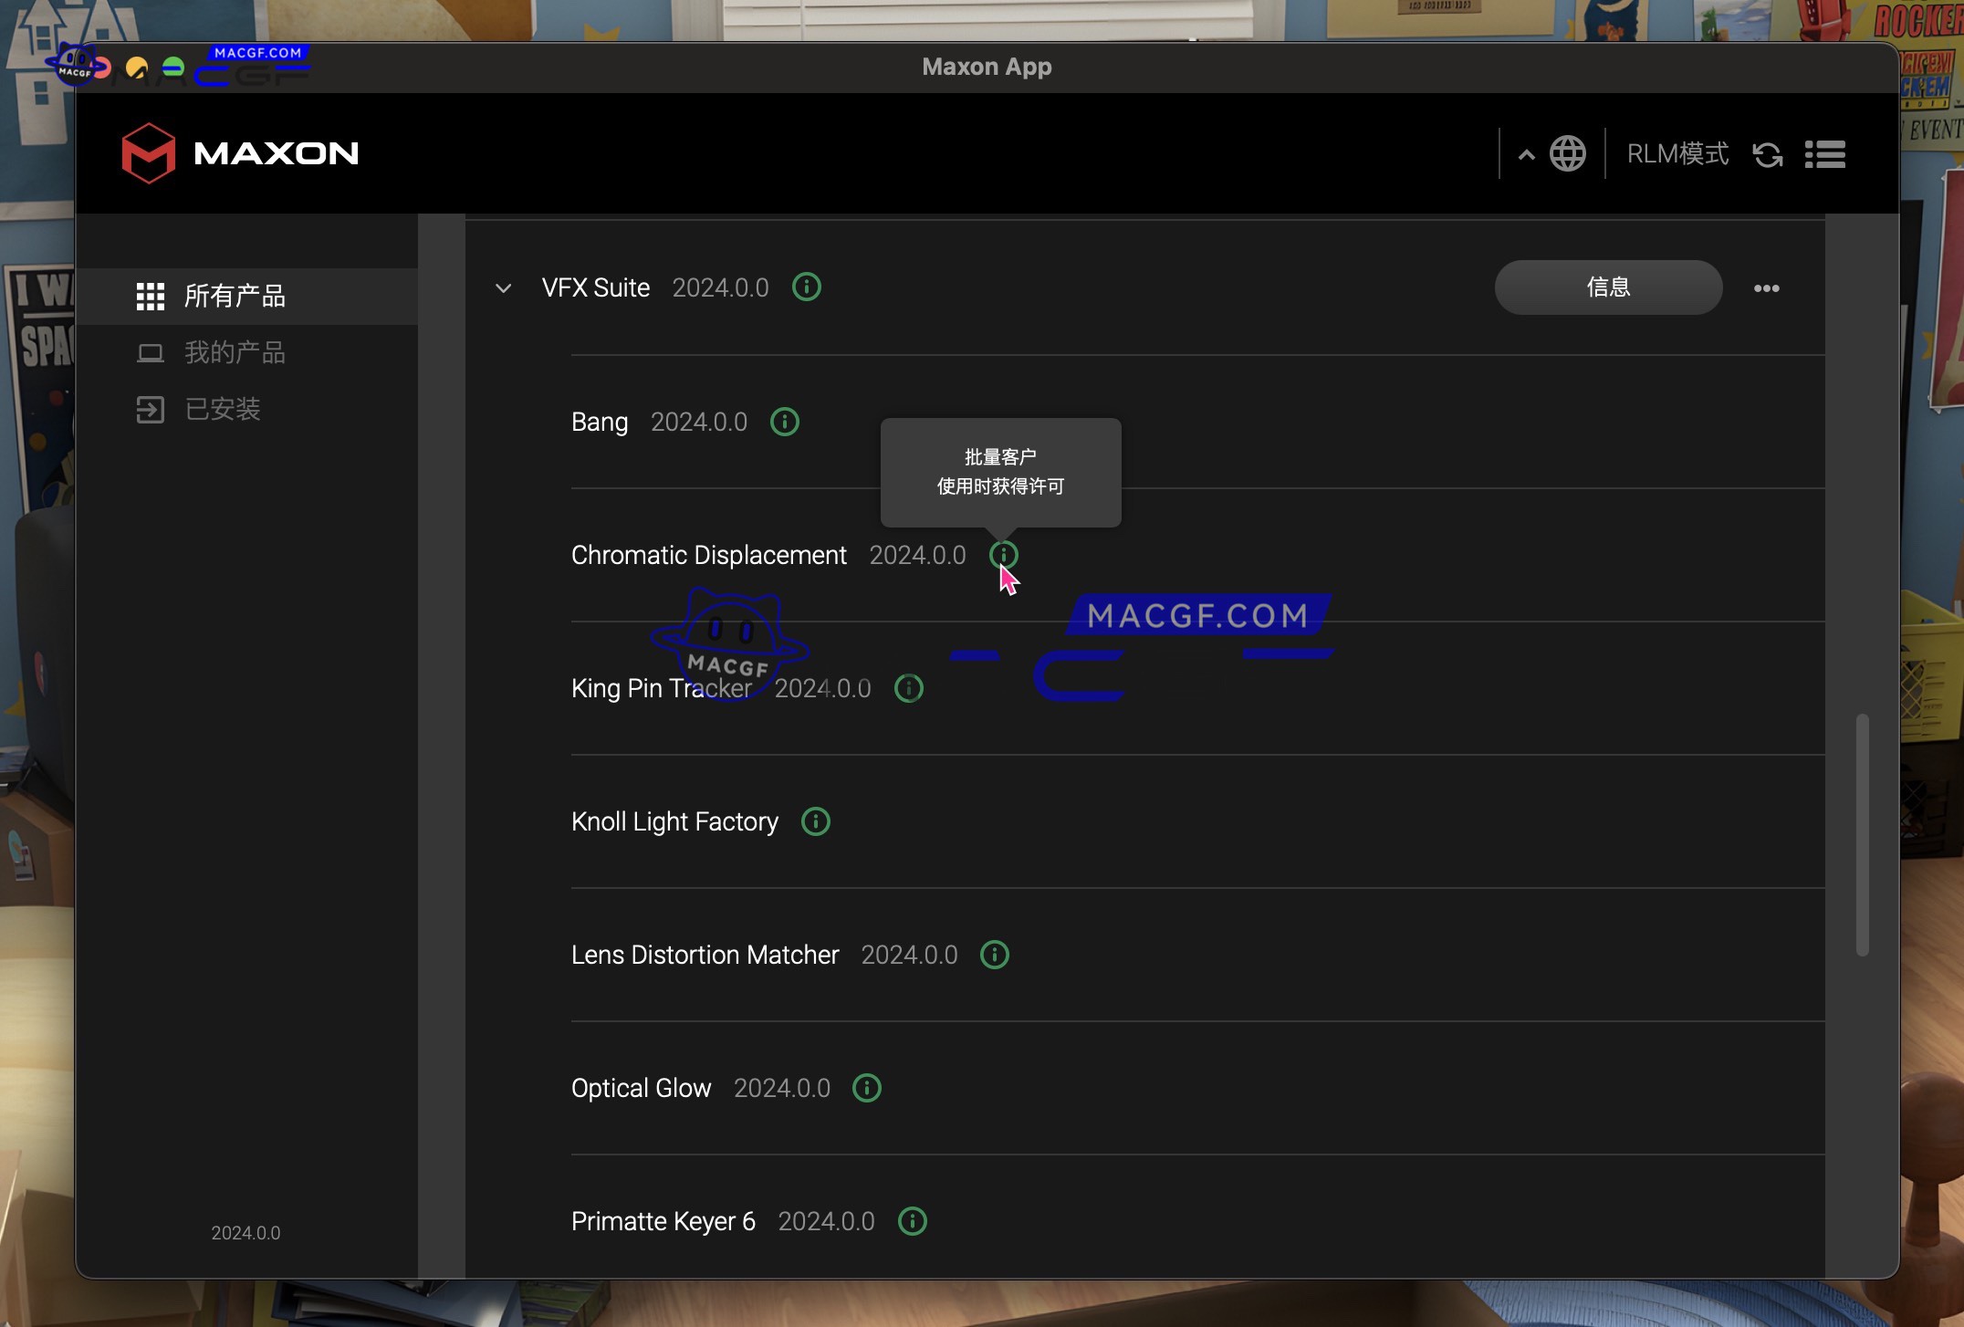Click the Optical Glow info icon
Screen dimensions: 1964x1327
(866, 1088)
